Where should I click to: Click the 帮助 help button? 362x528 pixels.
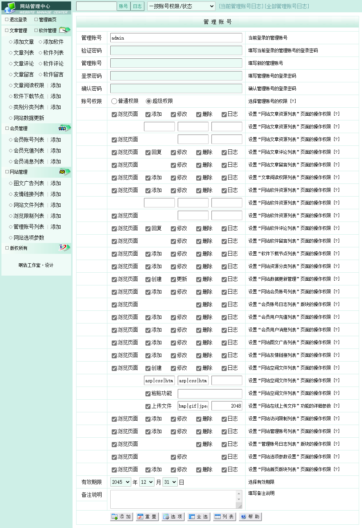(250, 516)
